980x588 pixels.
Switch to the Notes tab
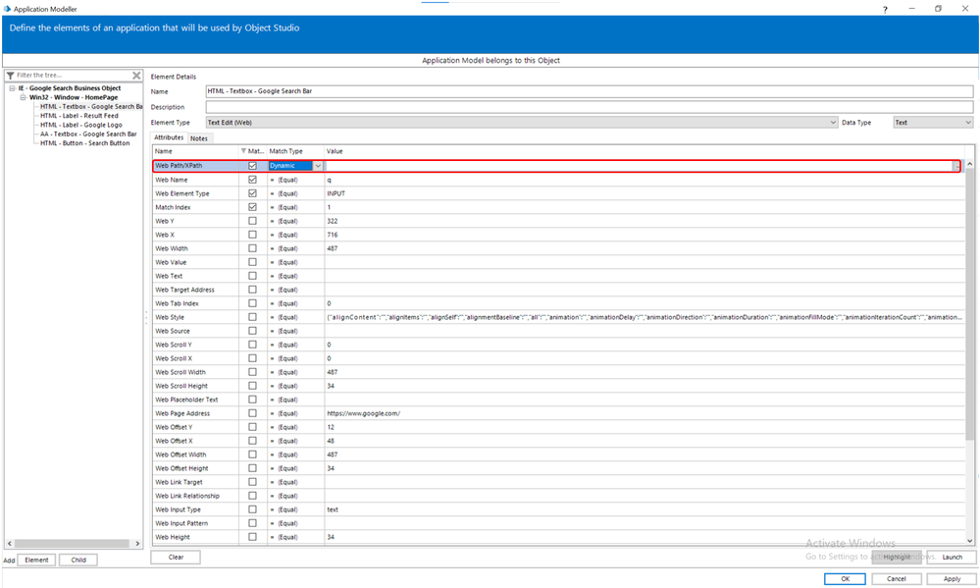[199, 138]
